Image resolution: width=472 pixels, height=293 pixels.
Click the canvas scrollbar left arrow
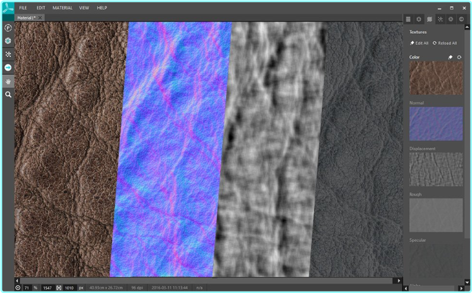coord(17,281)
